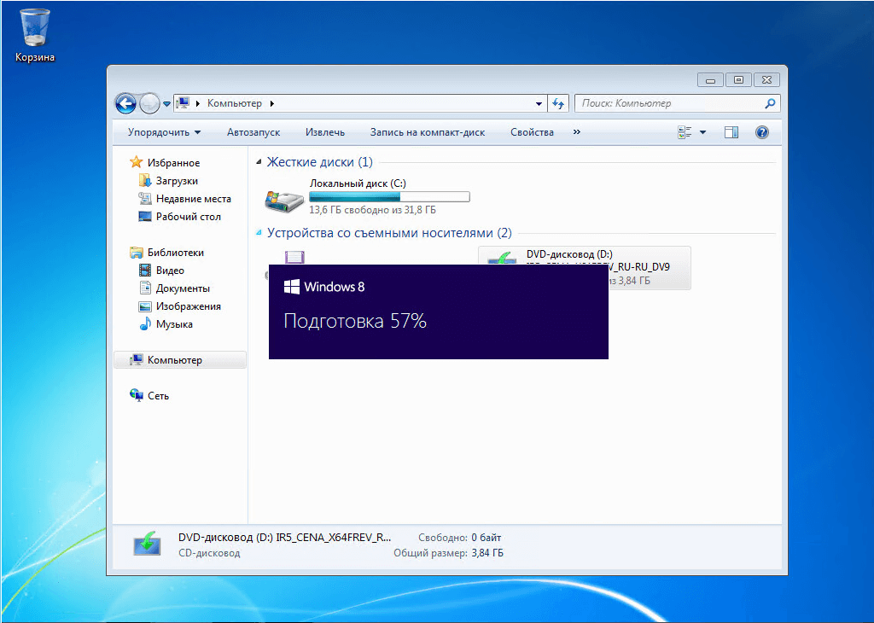The width and height of the screenshot is (874, 623).
Task: Open Local Disk (C:) drive icon
Action: (x=283, y=201)
